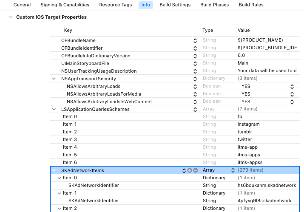Open key stepper for LSApplicationQueriesSchemes
Viewport: 304px width, 212px height.
[195, 110]
